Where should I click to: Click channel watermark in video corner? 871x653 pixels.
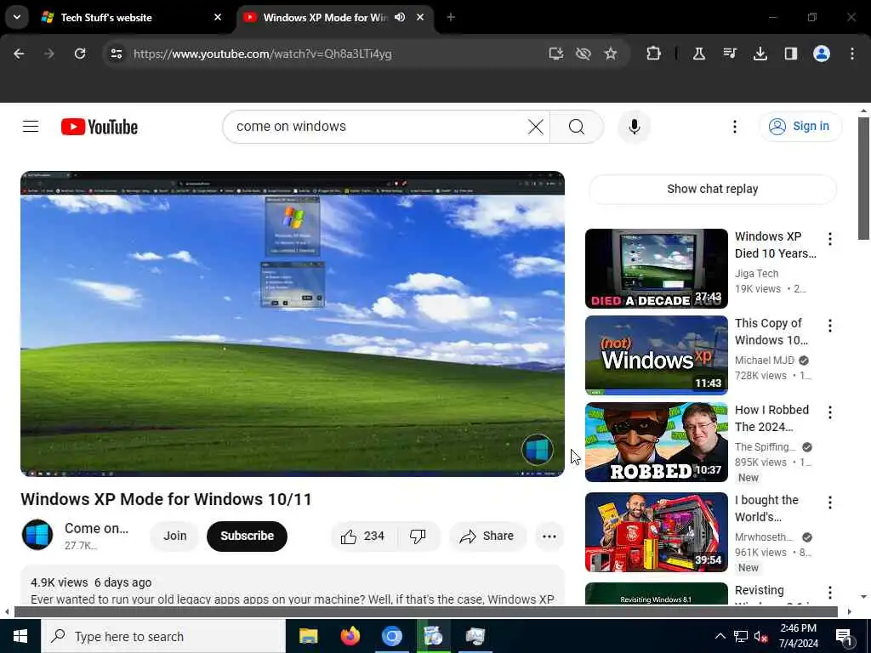click(538, 449)
